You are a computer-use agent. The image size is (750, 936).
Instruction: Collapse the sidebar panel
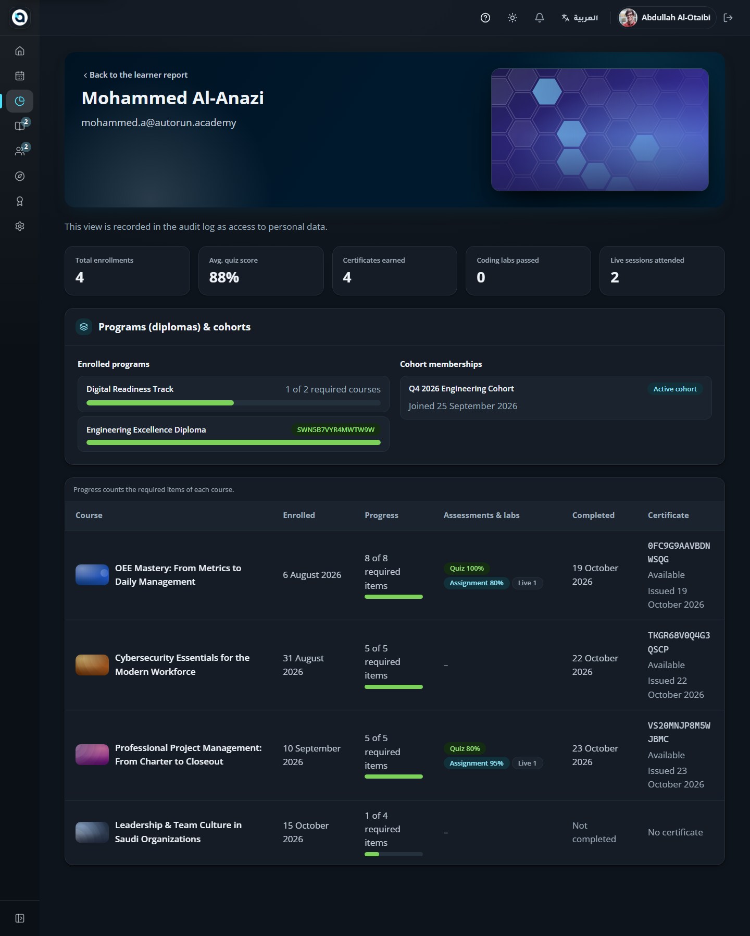click(20, 918)
